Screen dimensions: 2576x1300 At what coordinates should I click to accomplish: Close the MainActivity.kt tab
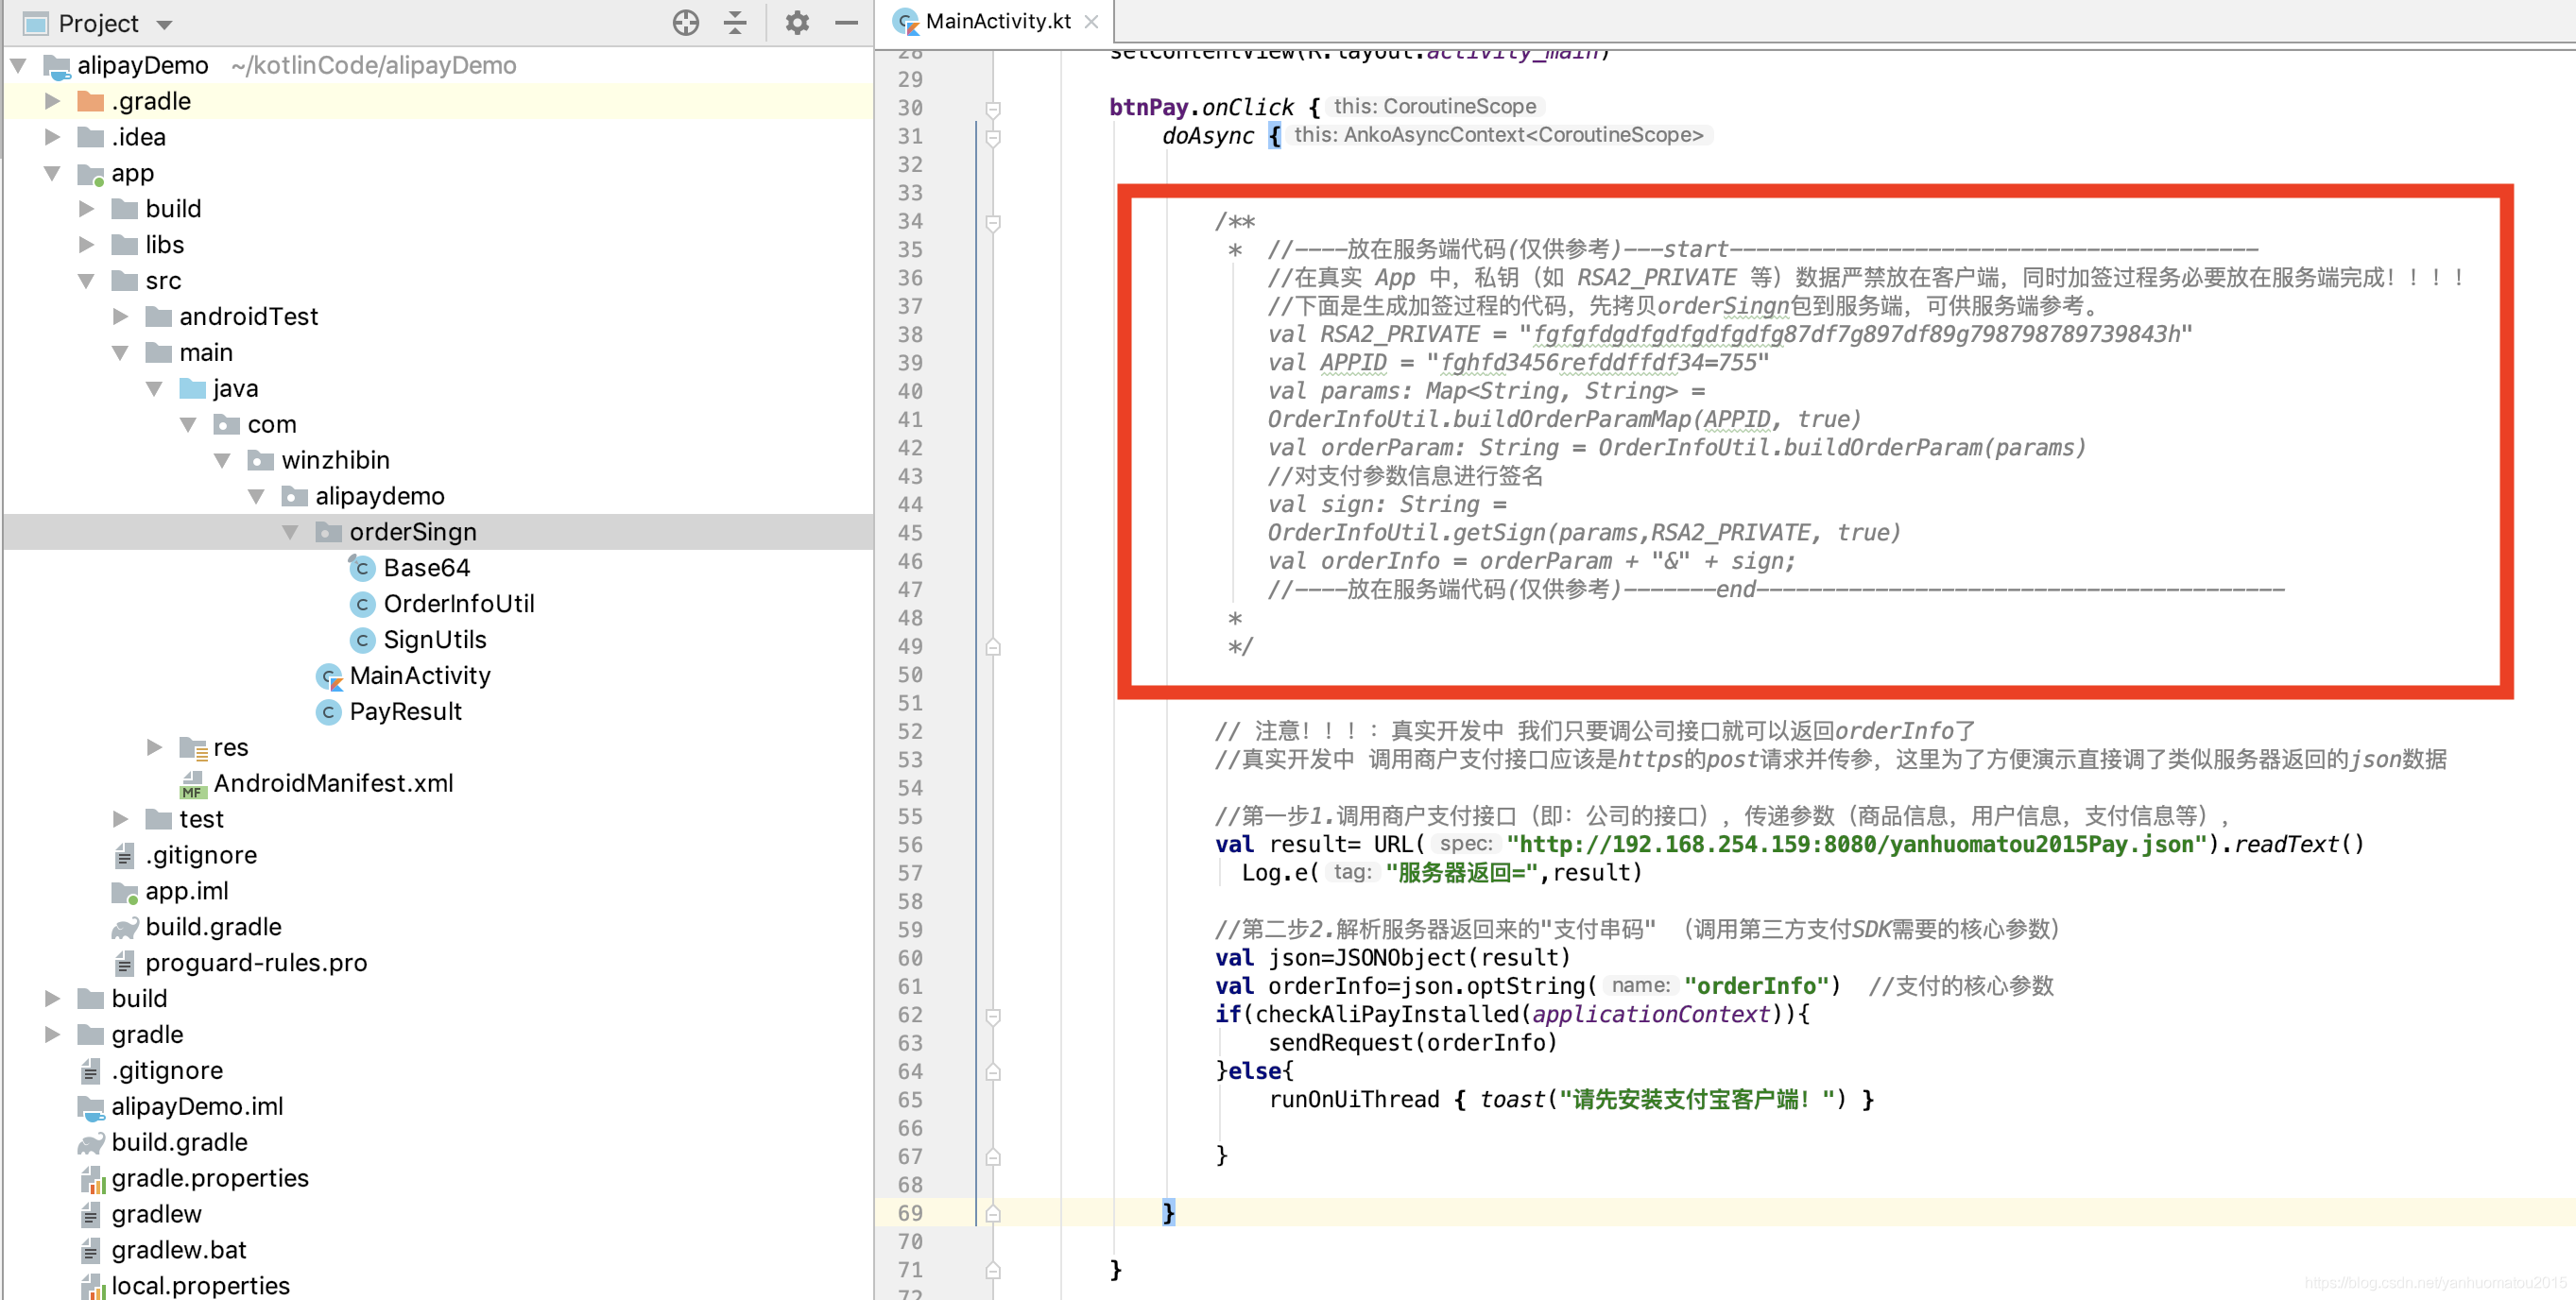[x=1092, y=22]
